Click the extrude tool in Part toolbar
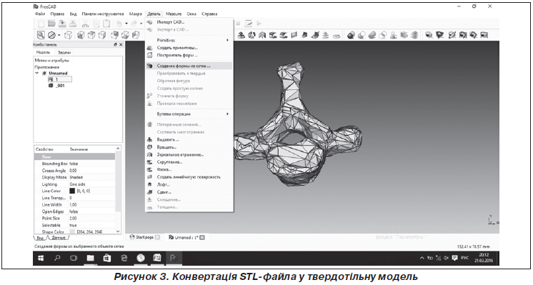Viewport: 533px width, 285px height. click(x=241, y=35)
